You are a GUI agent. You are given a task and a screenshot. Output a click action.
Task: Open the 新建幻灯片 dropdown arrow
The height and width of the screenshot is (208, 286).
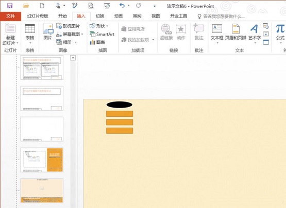click(x=18, y=43)
